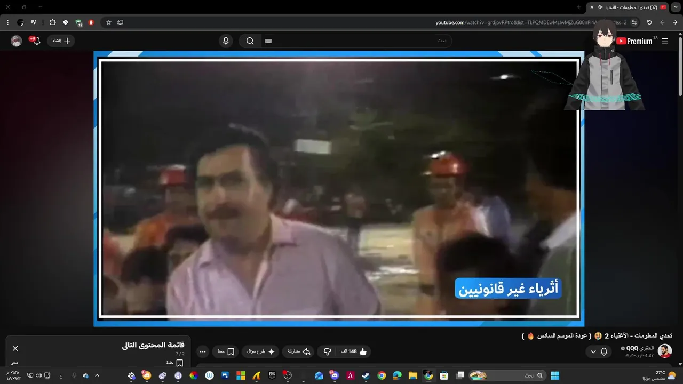
Task: Open the YouTube guide hamburger menu
Action: (665, 41)
